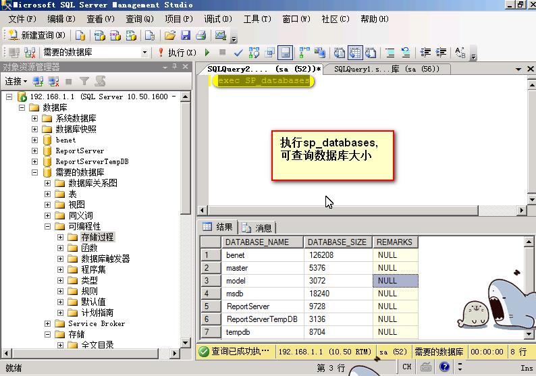Toggle Include Client Statistics
The width and height of the screenshot is (536, 376).
320,53
